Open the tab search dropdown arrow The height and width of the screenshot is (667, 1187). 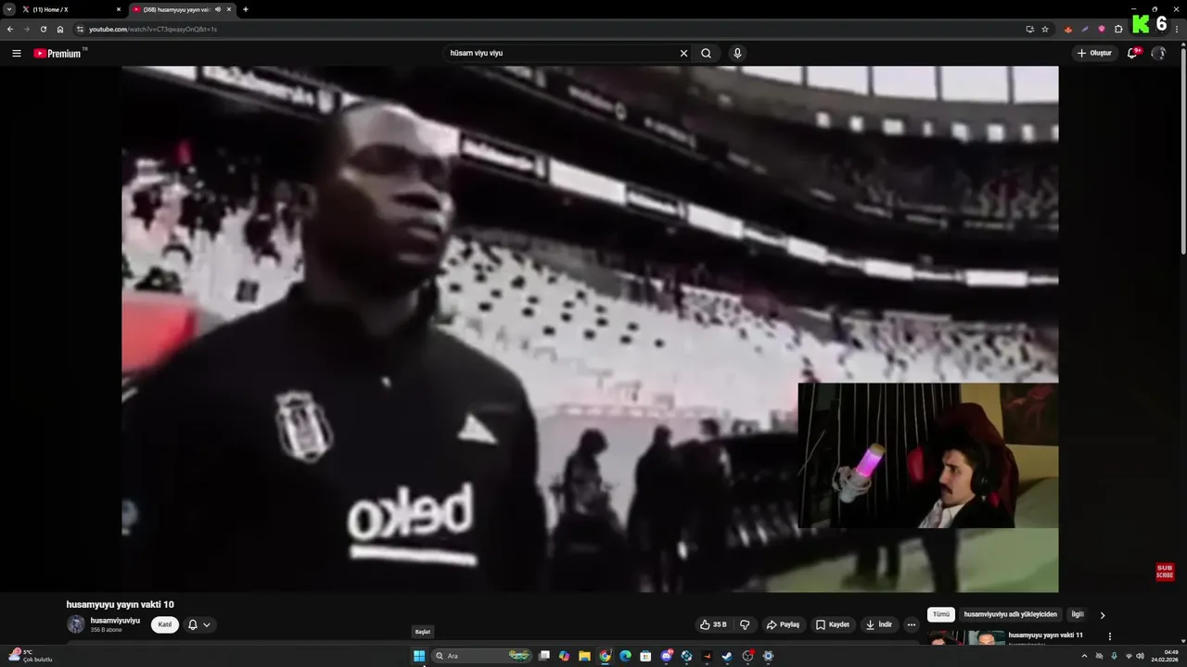point(9,9)
